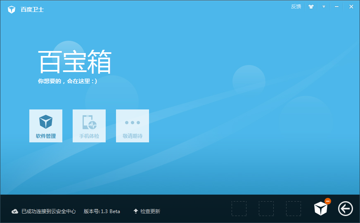Click the cloud security connection icon
The width and height of the screenshot is (360, 223).
15,211
